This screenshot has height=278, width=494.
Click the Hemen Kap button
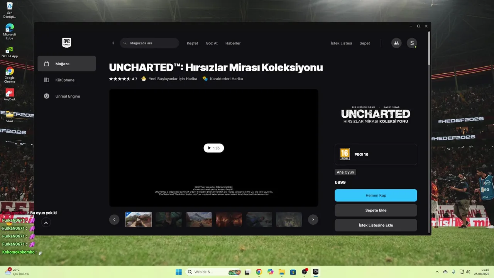pyautogui.click(x=376, y=195)
